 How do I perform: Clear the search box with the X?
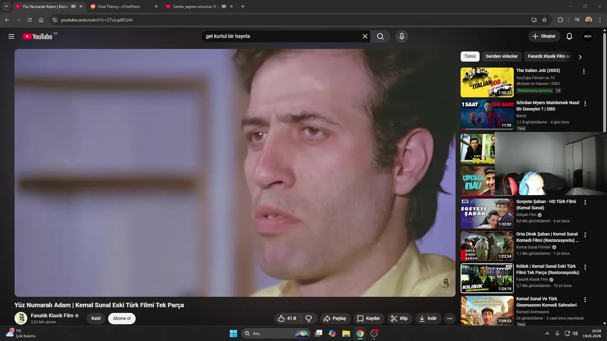pyautogui.click(x=365, y=36)
